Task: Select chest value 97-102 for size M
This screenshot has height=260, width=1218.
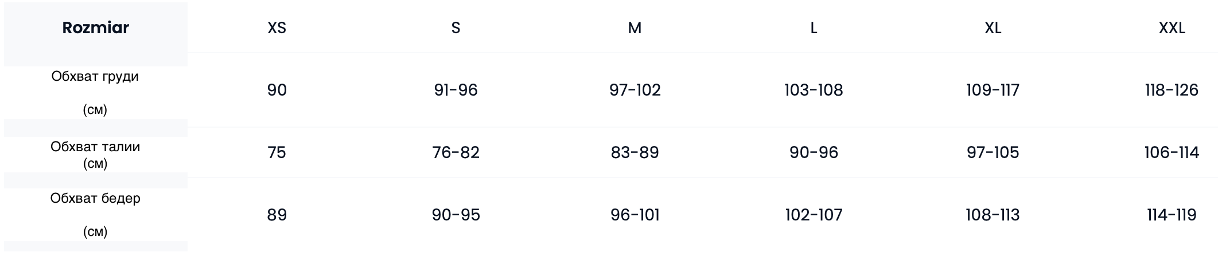Action: [635, 90]
